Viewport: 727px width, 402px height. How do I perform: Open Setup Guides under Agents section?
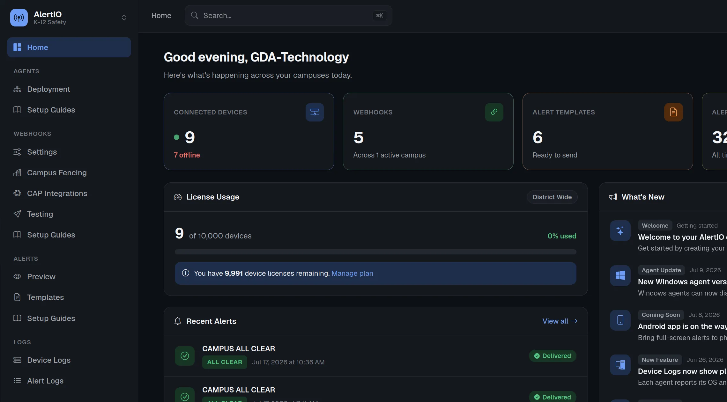(69, 110)
